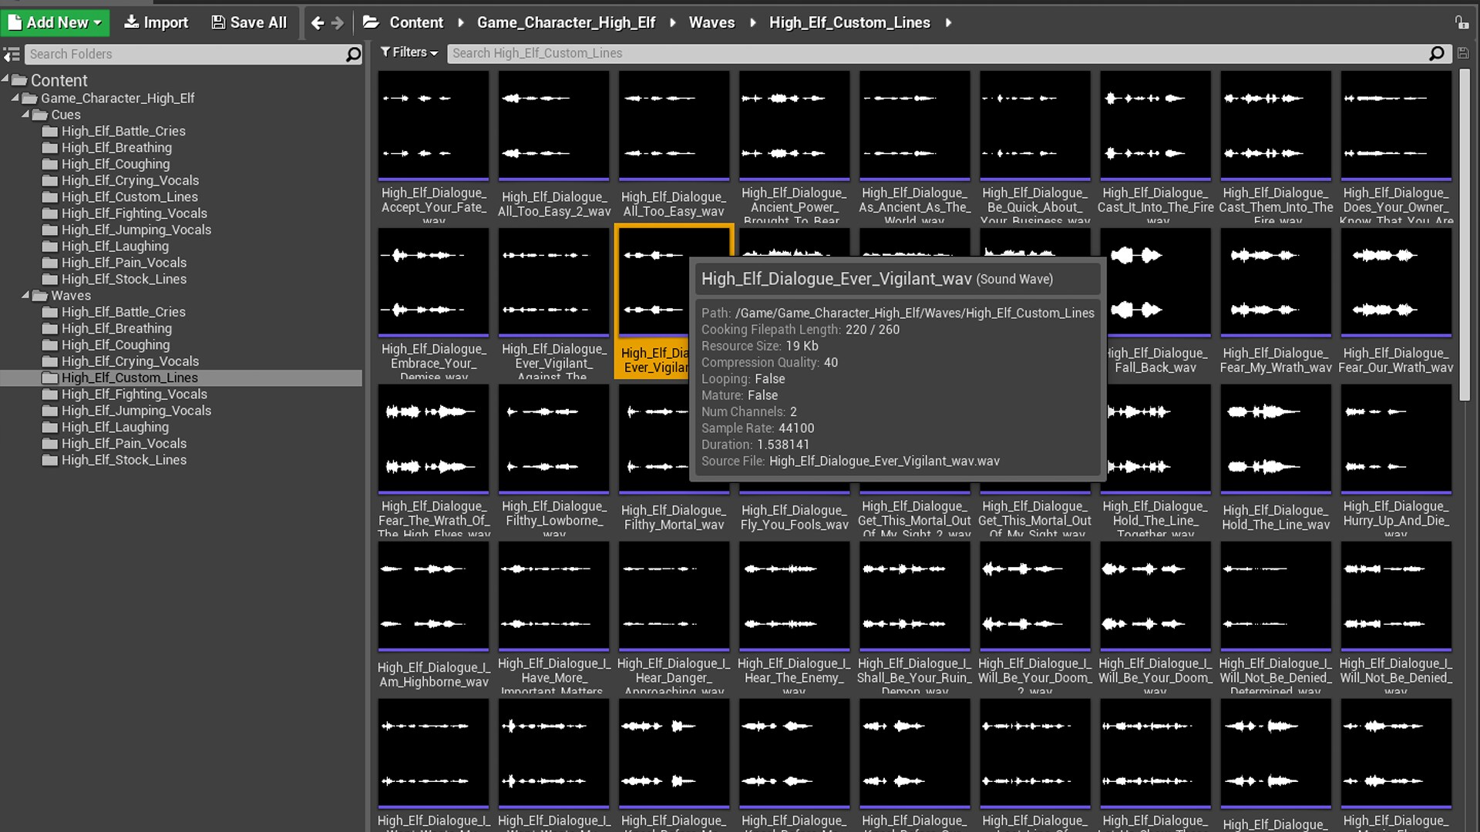This screenshot has width=1480, height=832.
Task: Click the navigate forward arrow icon
Action: point(338,23)
